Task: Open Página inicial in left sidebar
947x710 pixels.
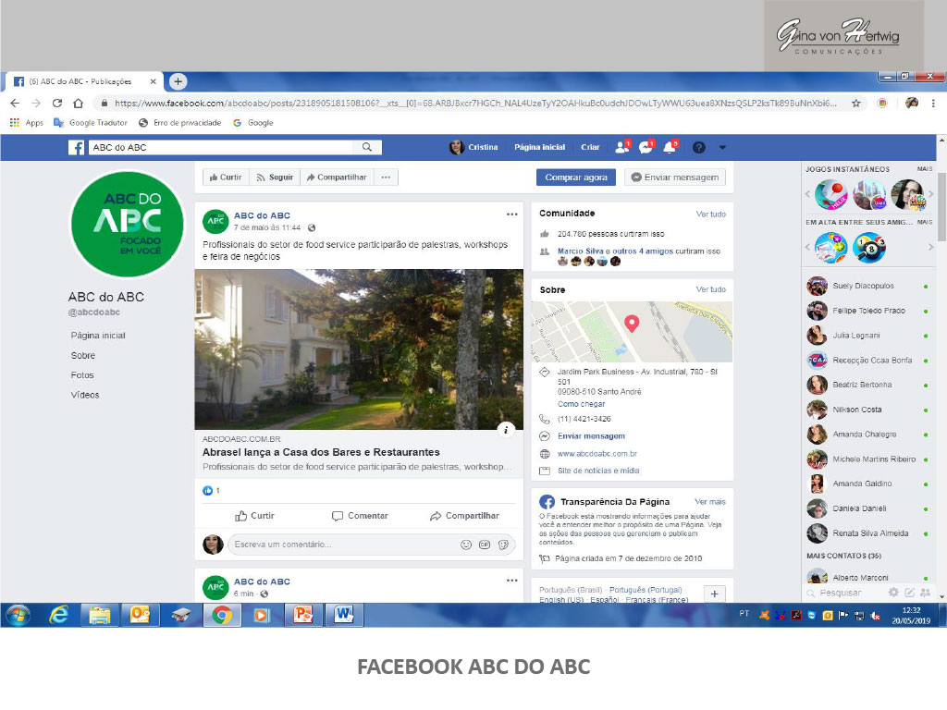Action: pyautogui.click(x=98, y=336)
